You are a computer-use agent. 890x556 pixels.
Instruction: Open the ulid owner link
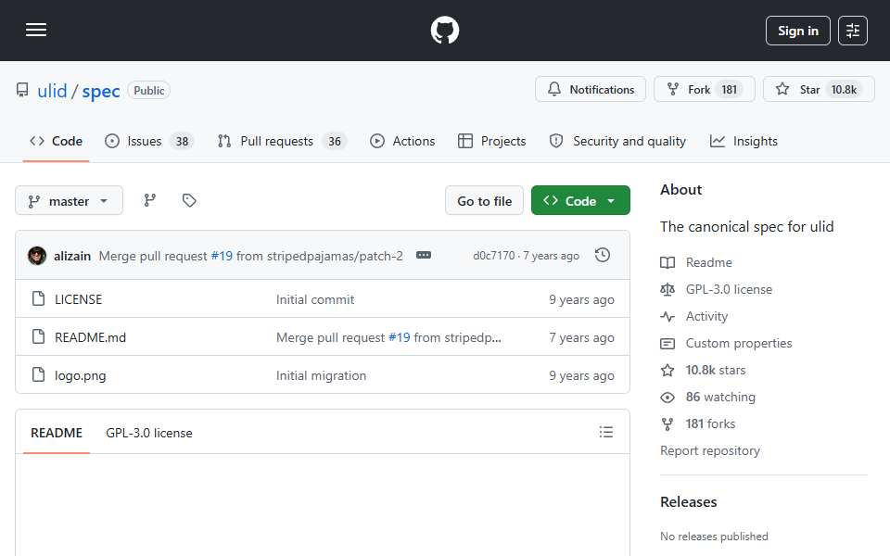[x=52, y=91]
